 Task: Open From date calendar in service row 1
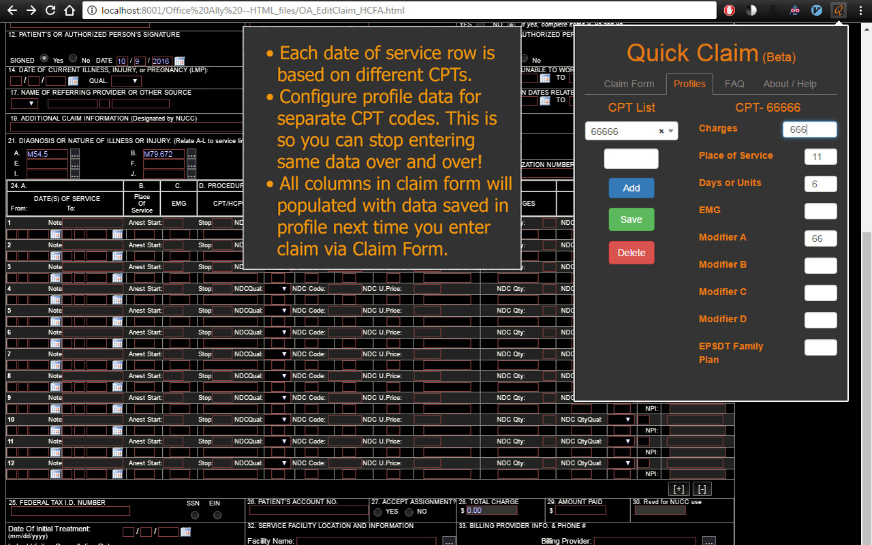tap(56, 234)
